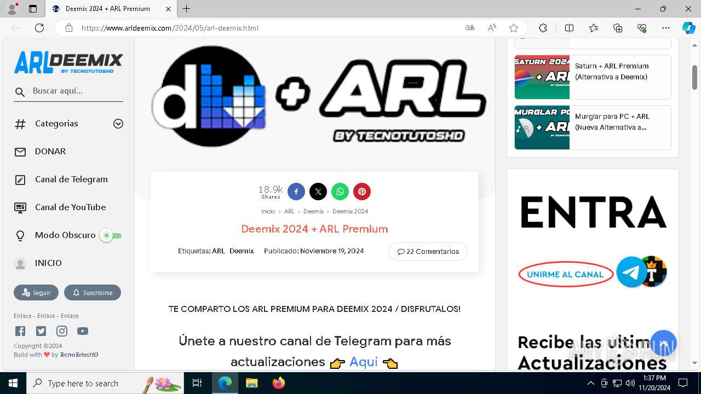Click UNIRME AL CANAL button
The image size is (701, 394).
565,274
